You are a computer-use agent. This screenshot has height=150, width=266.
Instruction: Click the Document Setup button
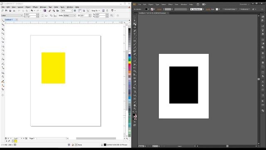click(x=230, y=9)
